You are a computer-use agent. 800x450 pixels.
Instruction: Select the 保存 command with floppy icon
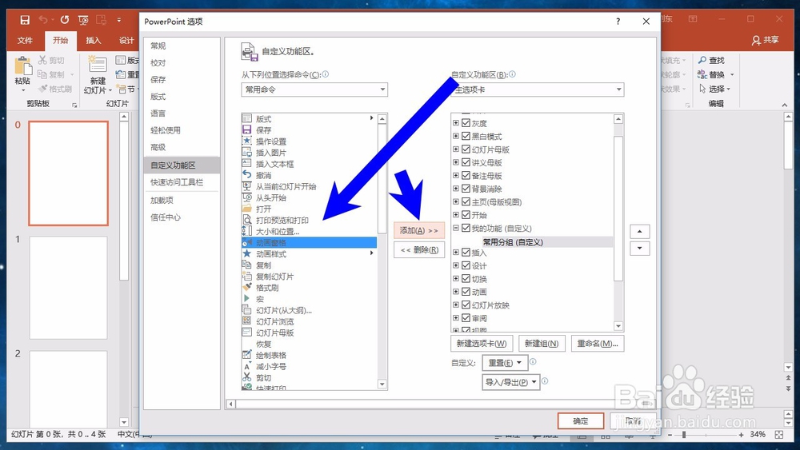pyautogui.click(x=309, y=130)
